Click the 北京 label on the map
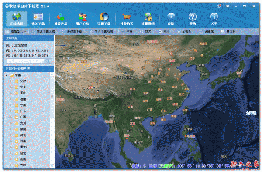The height and width of the screenshot is (172, 262). [x=172, y=61]
